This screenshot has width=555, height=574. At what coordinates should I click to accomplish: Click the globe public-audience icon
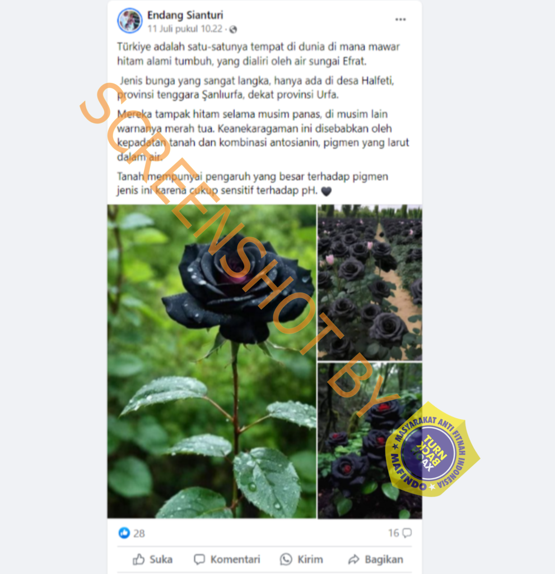(232, 29)
